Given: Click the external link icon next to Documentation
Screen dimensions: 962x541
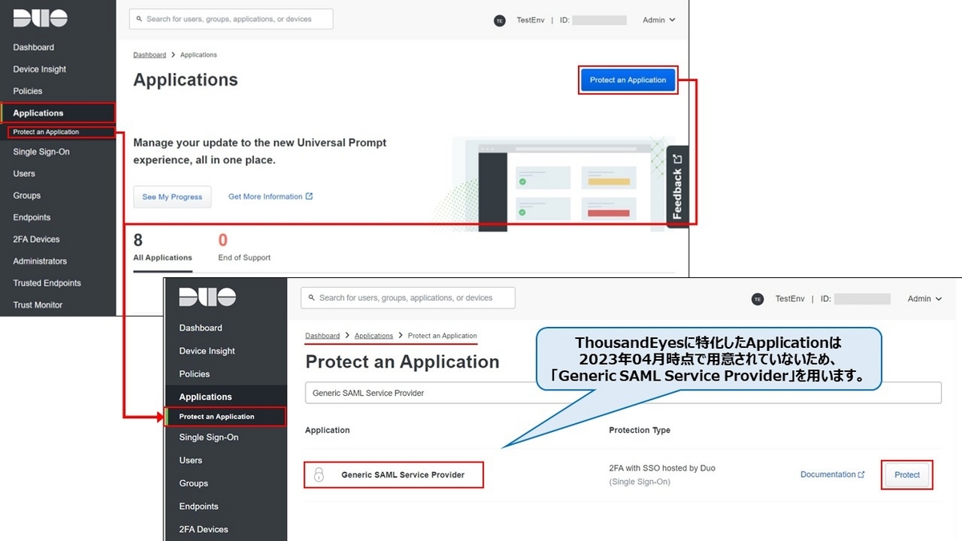Looking at the screenshot, I should click(x=862, y=474).
